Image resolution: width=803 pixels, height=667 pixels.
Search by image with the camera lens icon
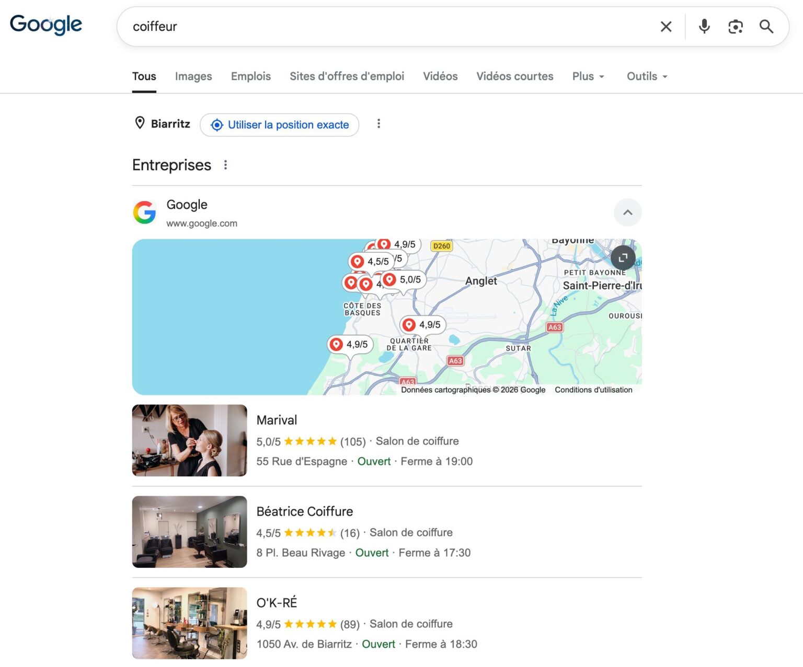pos(735,27)
